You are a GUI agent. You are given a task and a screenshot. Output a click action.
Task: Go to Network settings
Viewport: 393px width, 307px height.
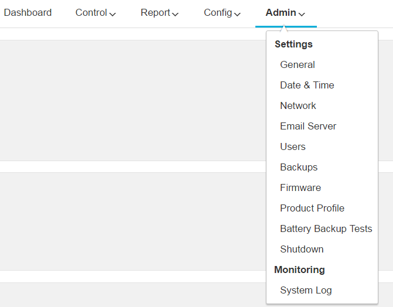tap(298, 106)
